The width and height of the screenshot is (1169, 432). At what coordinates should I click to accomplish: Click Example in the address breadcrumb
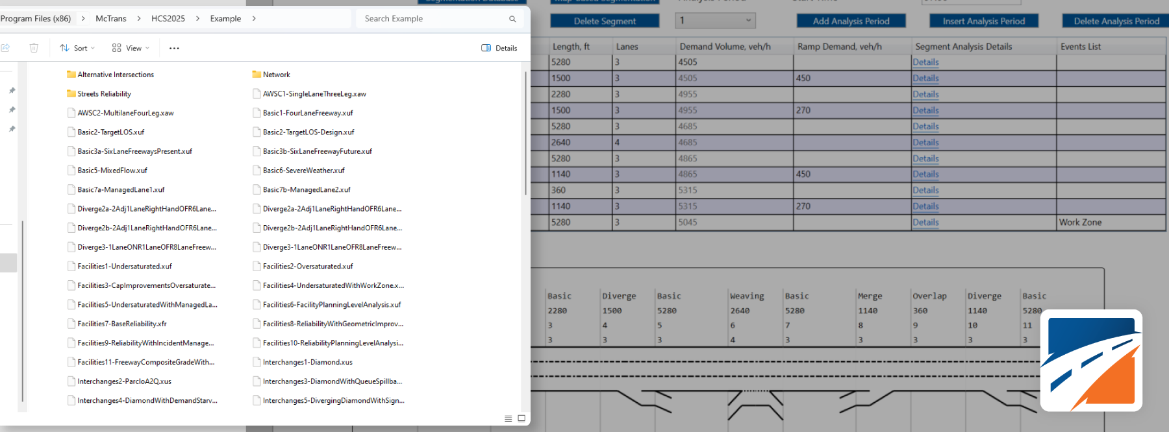coord(225,19)
